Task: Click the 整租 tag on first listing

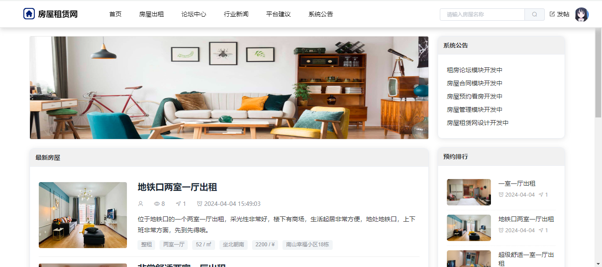Action: click(147, 245)
